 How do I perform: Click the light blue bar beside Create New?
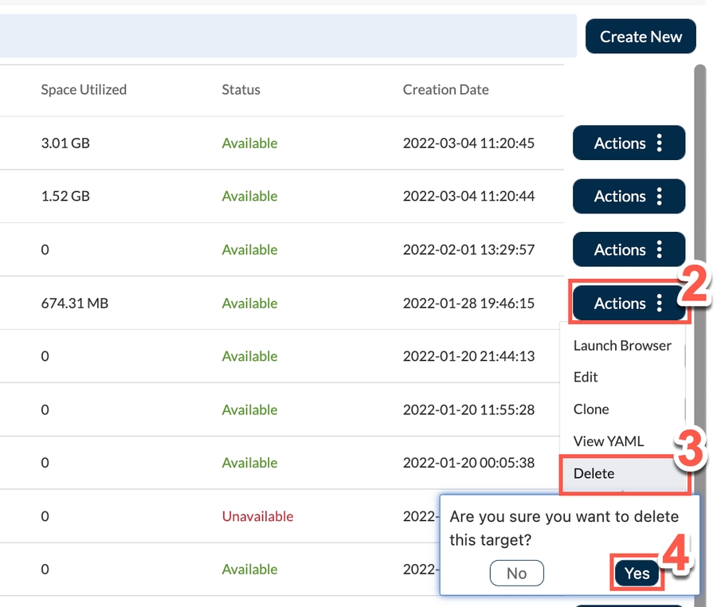click(287, 36)
